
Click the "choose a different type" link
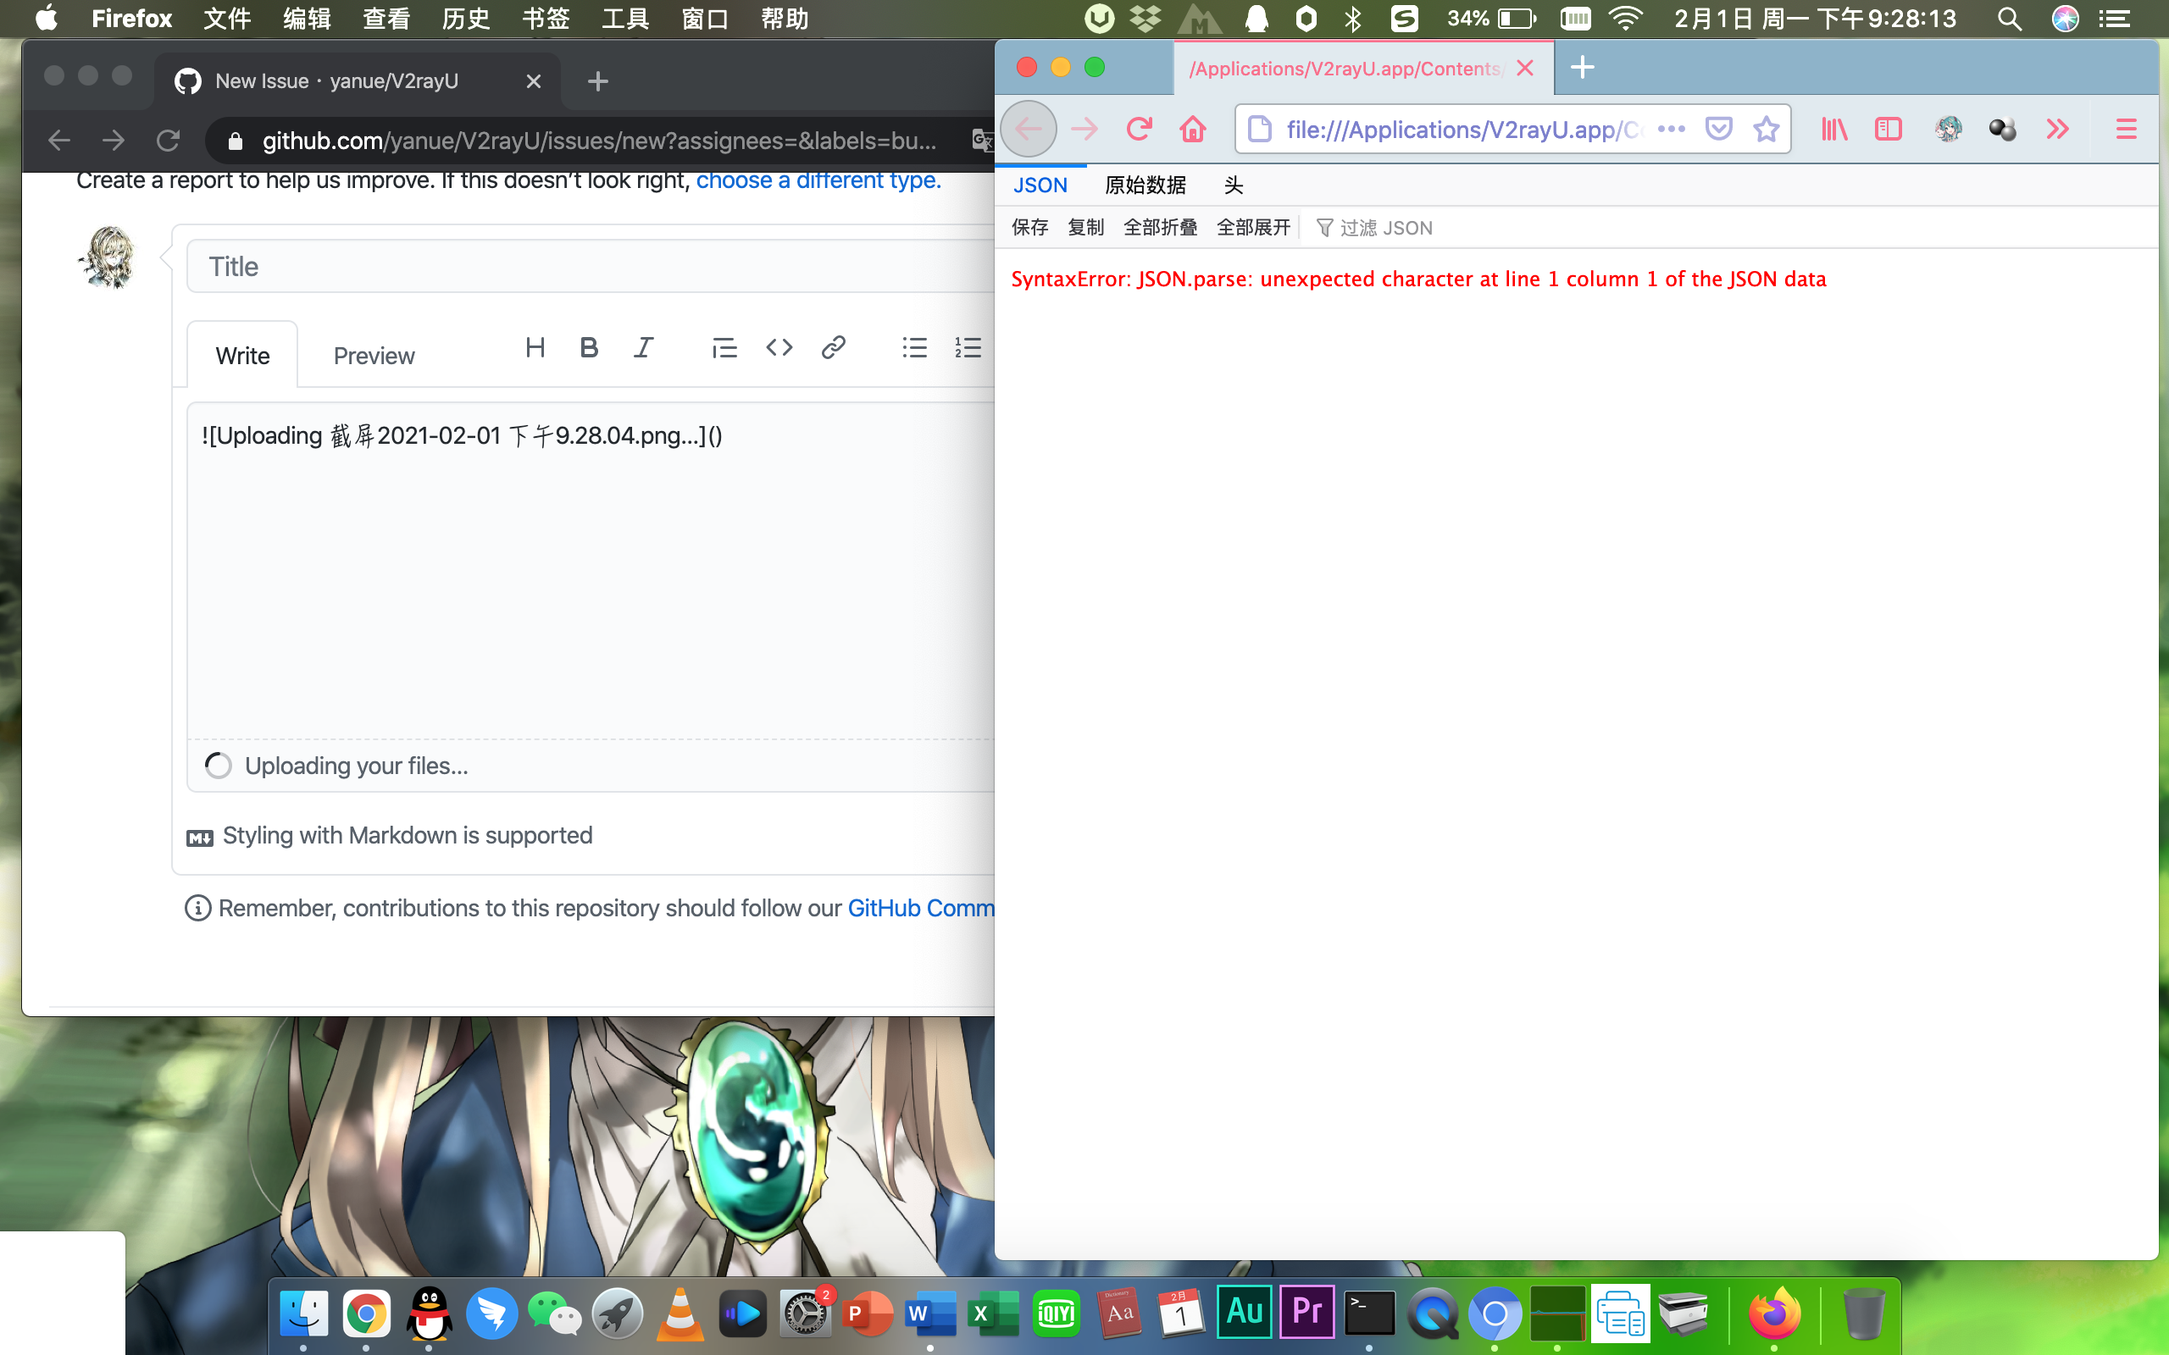tap(816, 180)
